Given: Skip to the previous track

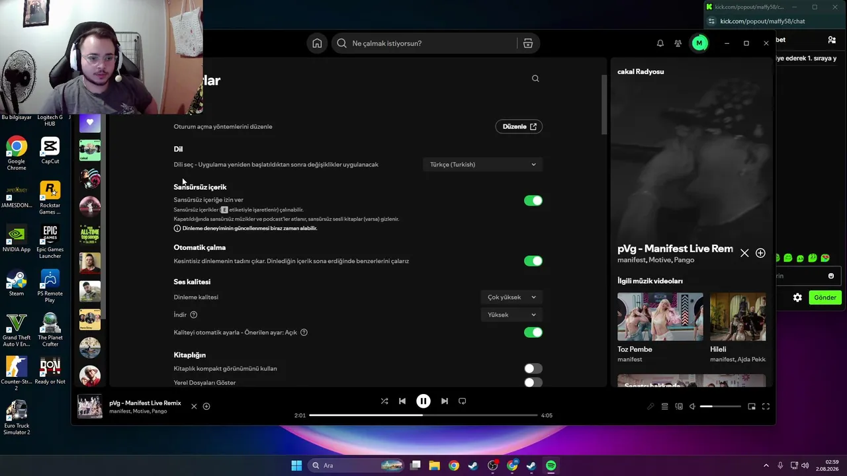Looking at the screenshot, I should (x=402, y=401).
